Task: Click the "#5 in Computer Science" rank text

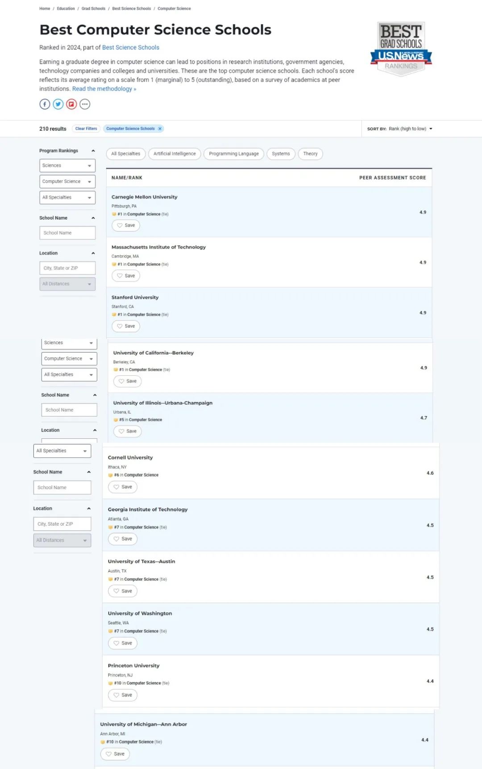Action: 141,420
